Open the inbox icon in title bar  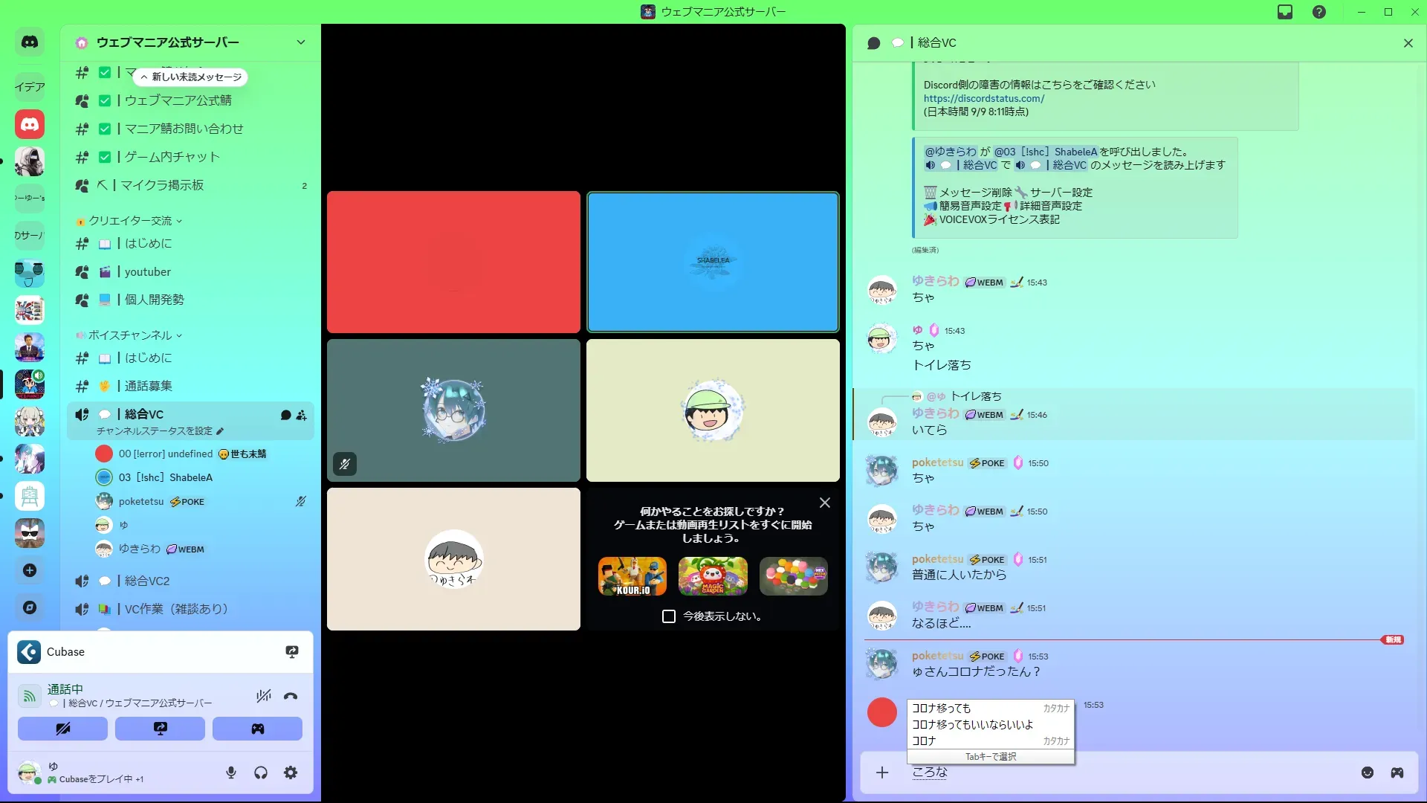pyautogui.click(x=1285, y=12)
